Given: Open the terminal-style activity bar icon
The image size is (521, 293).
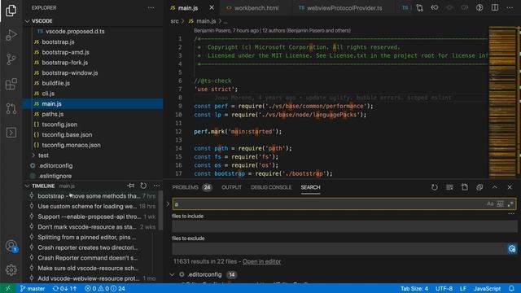Looking at the screenshot, I should coord(11,133).
